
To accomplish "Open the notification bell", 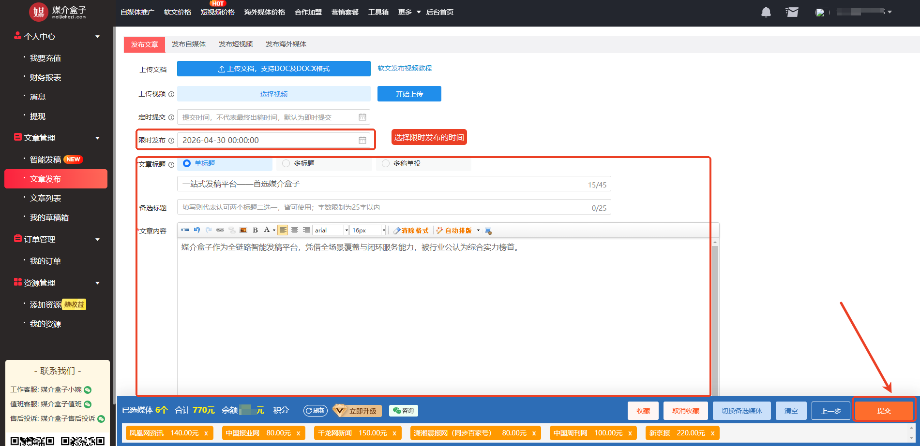I will 766,12.
